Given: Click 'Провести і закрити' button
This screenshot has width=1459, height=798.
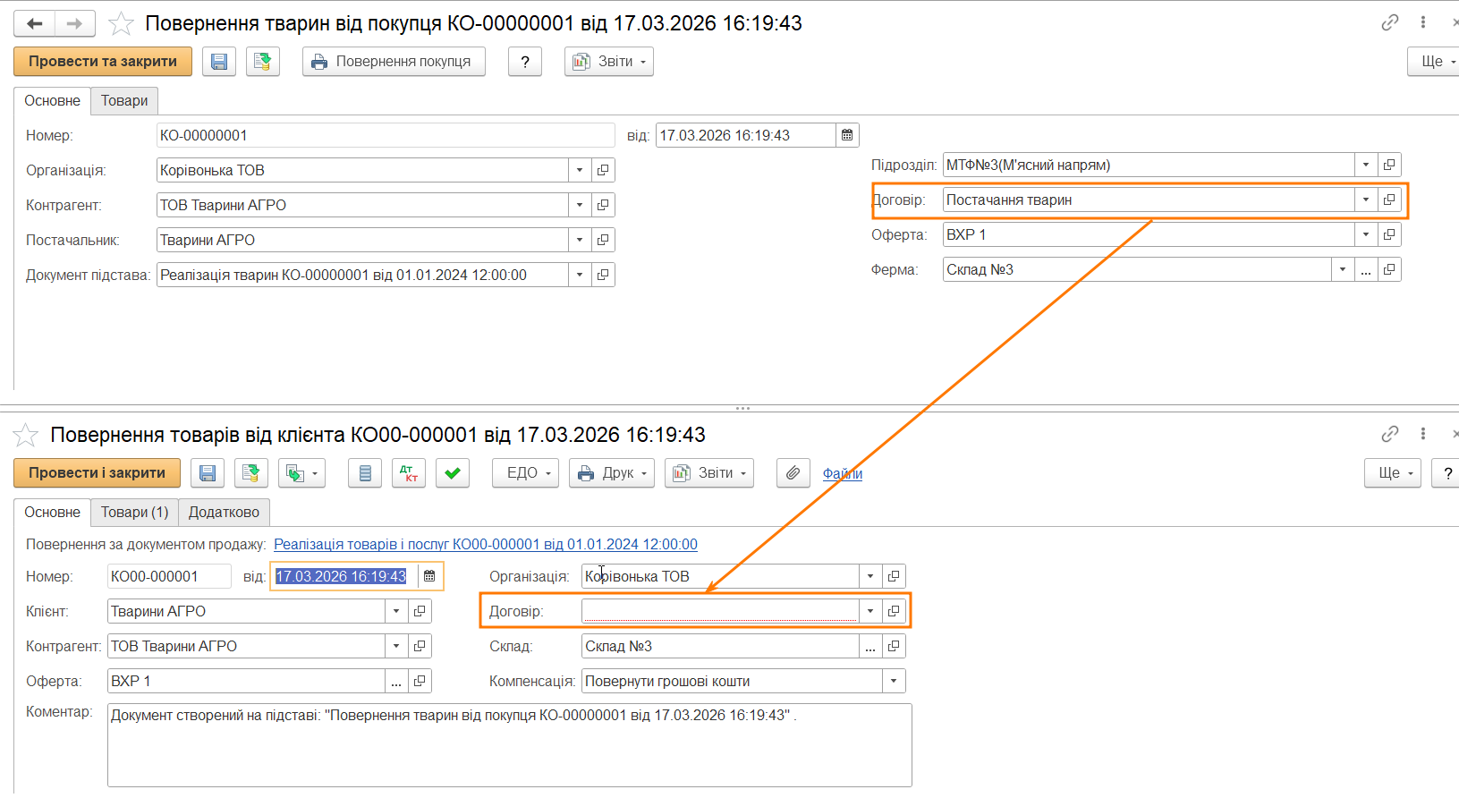Looking at the screenshot, I should point(97,473).
